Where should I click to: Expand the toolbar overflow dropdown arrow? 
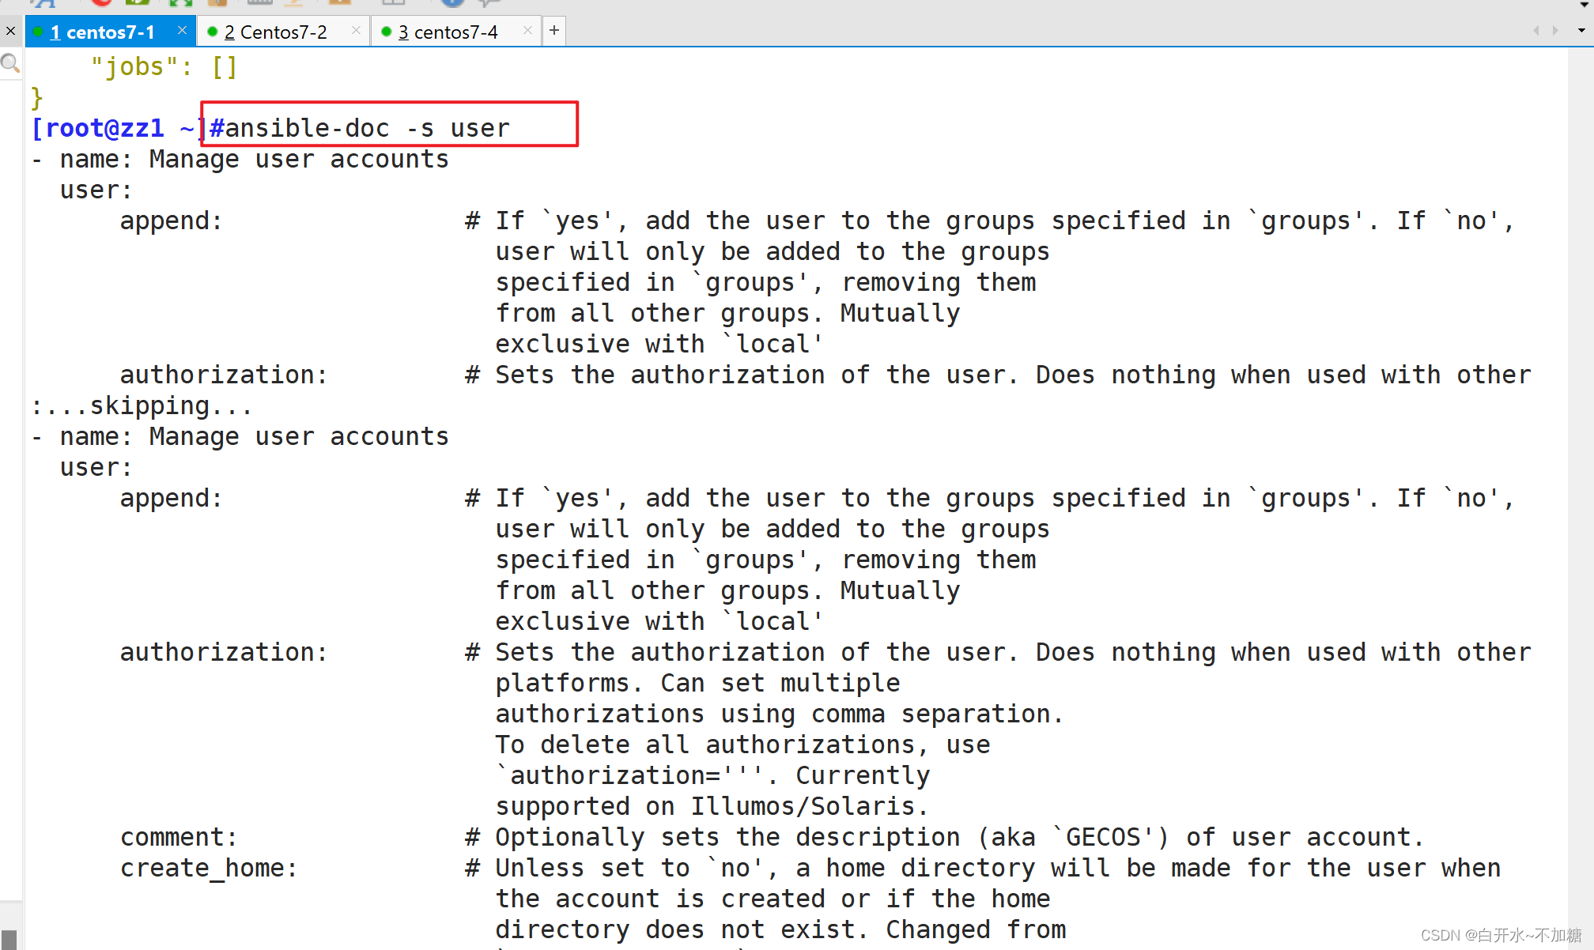point(1584,4)
